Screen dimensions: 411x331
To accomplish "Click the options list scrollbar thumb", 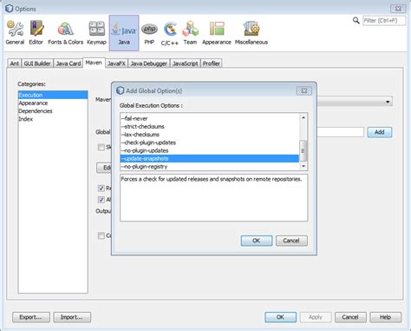I will pyautogui.click(x=303, y=150).
